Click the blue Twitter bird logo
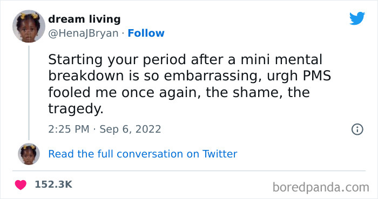The image size is (378, 199). coord(357,18)
